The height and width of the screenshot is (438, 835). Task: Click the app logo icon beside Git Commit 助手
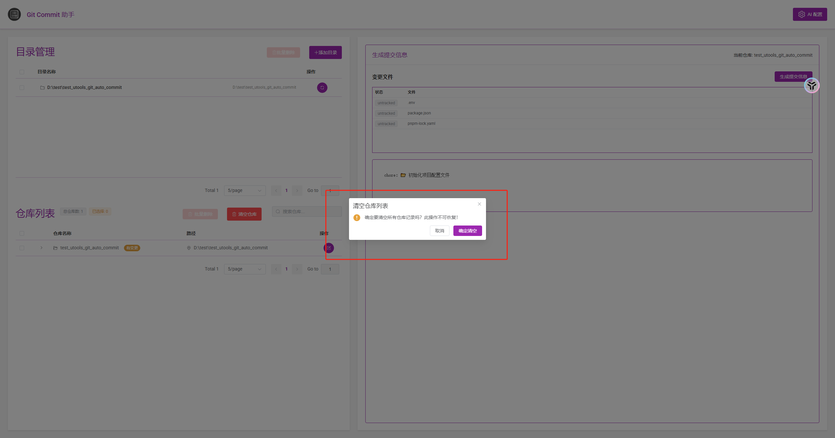pos(14,14)
